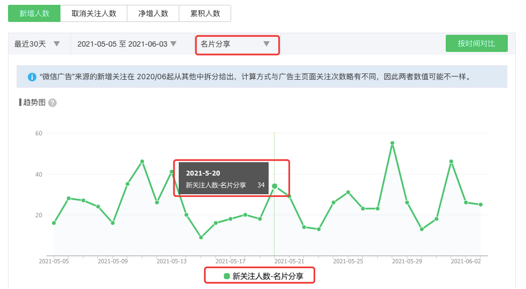Select the 净增人数 tab
This screenshot has height=289, width=526.
(153, 13)
